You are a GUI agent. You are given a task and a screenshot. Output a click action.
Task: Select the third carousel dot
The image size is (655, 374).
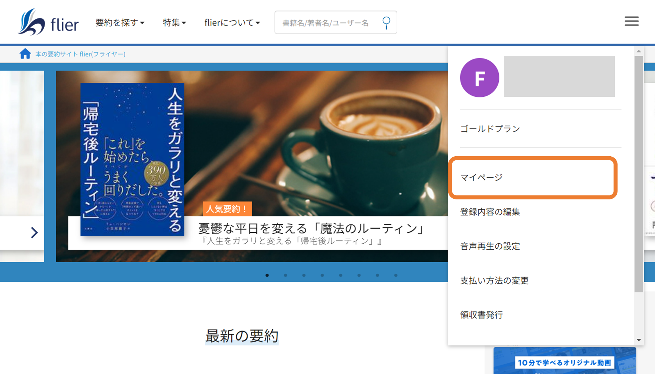pos(304,275)
